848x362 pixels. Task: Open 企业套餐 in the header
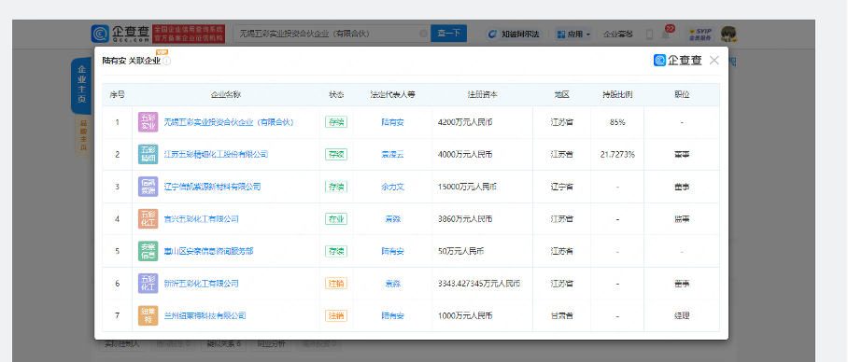[x=617, y=34]
